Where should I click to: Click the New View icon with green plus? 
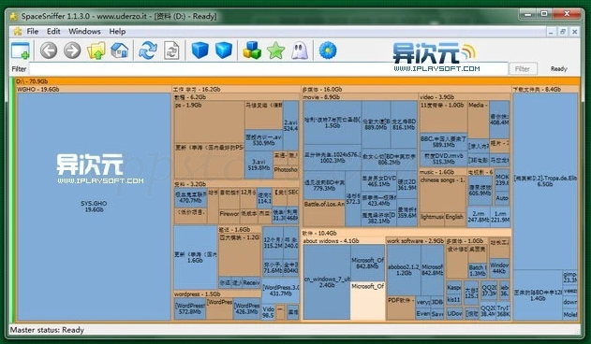tap(21, 50)
